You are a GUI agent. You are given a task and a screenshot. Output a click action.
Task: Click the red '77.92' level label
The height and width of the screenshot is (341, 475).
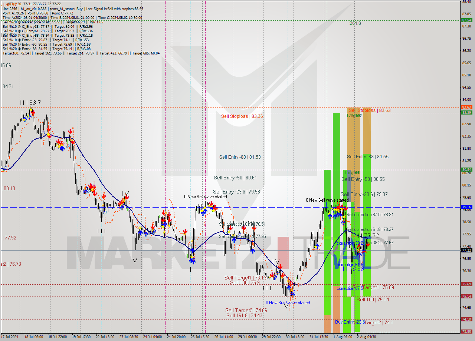[9, 238]
